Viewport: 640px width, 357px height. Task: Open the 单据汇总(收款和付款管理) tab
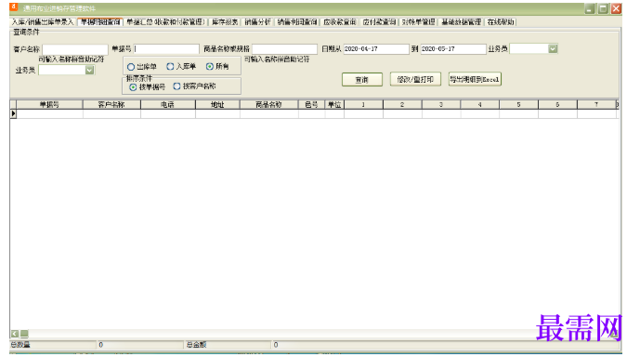(165, 22)
